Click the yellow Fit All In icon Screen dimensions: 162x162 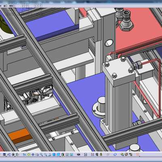click(29, 154)
